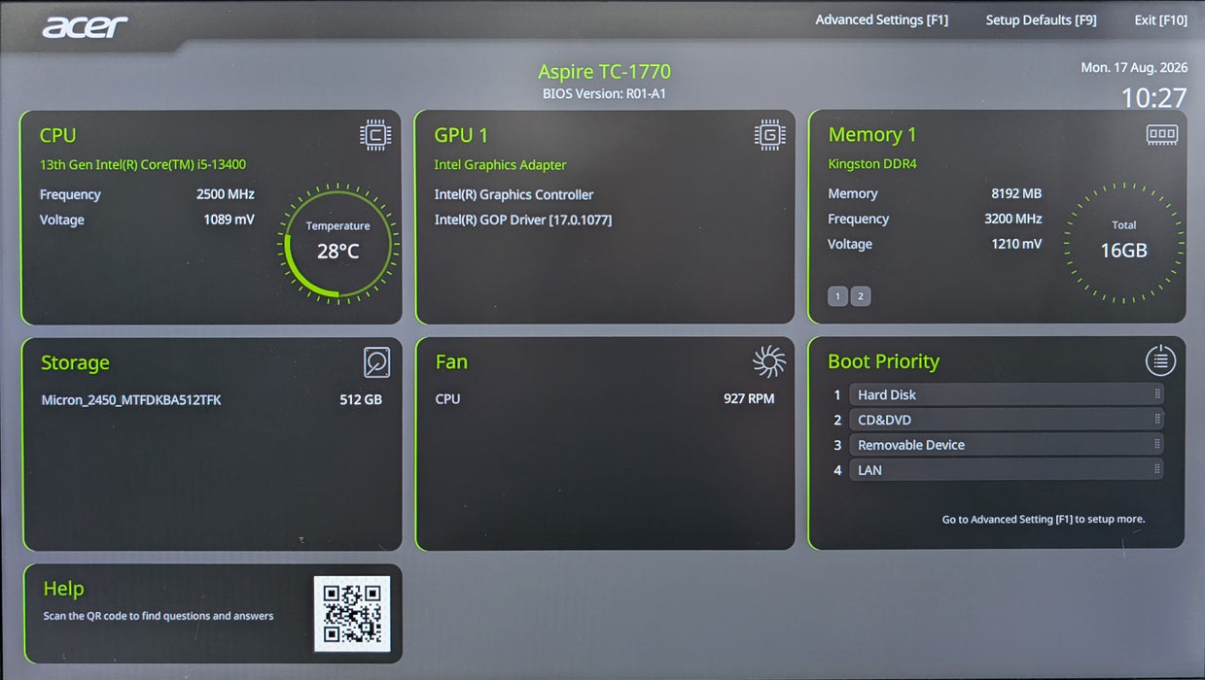Click the Acer logo
Screen dimensions: 1205x680
(85, 25)
